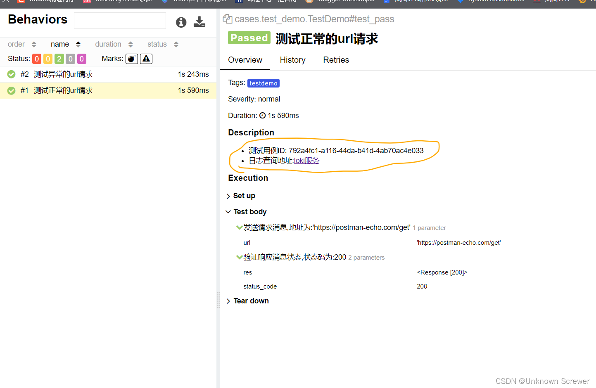Click the status_code value 200
Screen dimensions: 596x388
click(422, 286)
